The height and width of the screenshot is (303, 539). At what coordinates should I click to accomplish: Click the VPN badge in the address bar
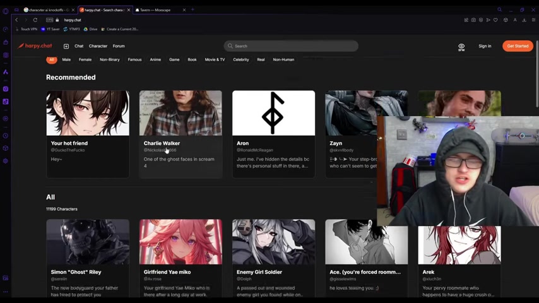[x=50, y=20]
